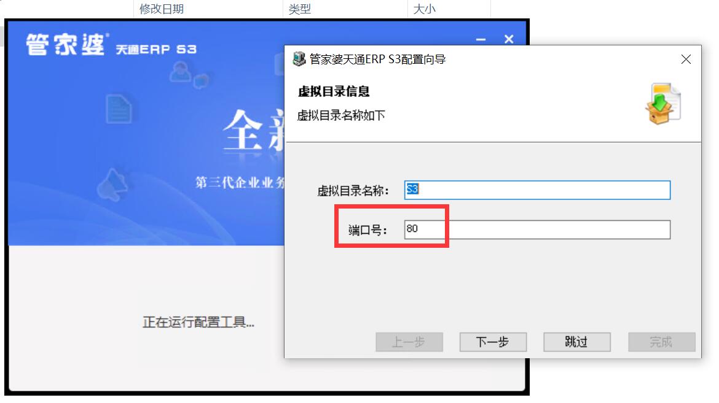The width and height of the screenshot is (719, 403).
Task: Close the 管家婆 installer window
Action: 509,39
